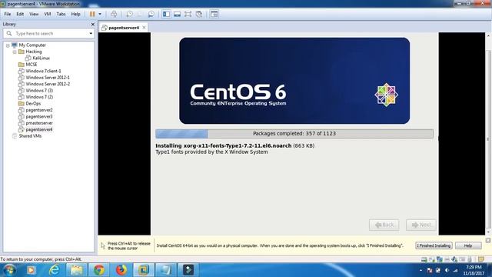Enter full screen mode icon
This screenshot has width=492, height=277.
[188, 14]
